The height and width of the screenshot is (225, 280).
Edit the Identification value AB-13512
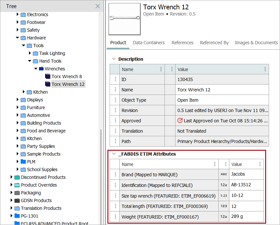(246, 185)
